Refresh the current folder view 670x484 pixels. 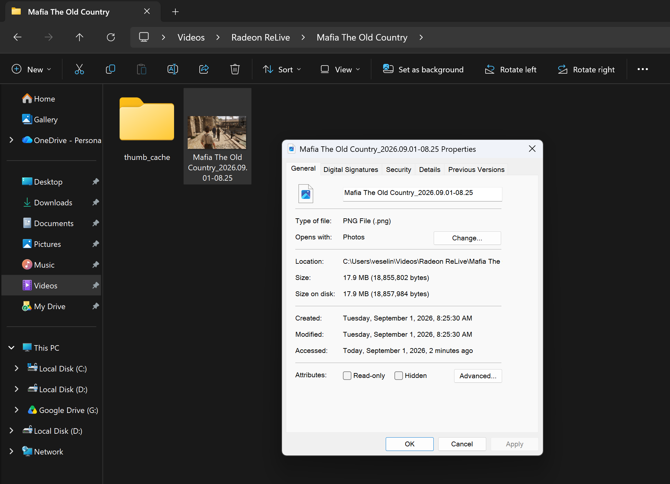[111, 37]
